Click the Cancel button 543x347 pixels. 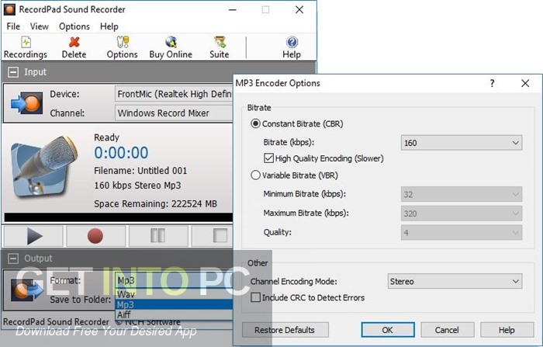point(447,330)
